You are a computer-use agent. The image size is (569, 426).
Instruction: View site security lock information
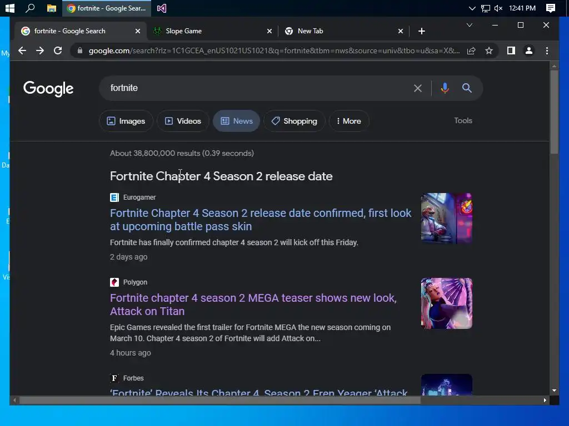pos(80,50)
